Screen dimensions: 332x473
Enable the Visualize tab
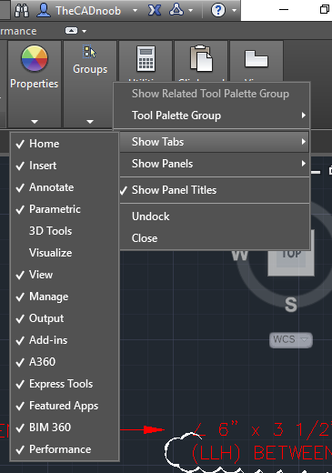(x=65, y=253)
